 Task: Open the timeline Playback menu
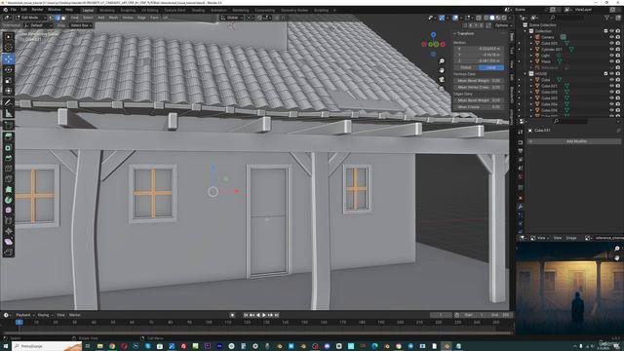click(23, 315)
